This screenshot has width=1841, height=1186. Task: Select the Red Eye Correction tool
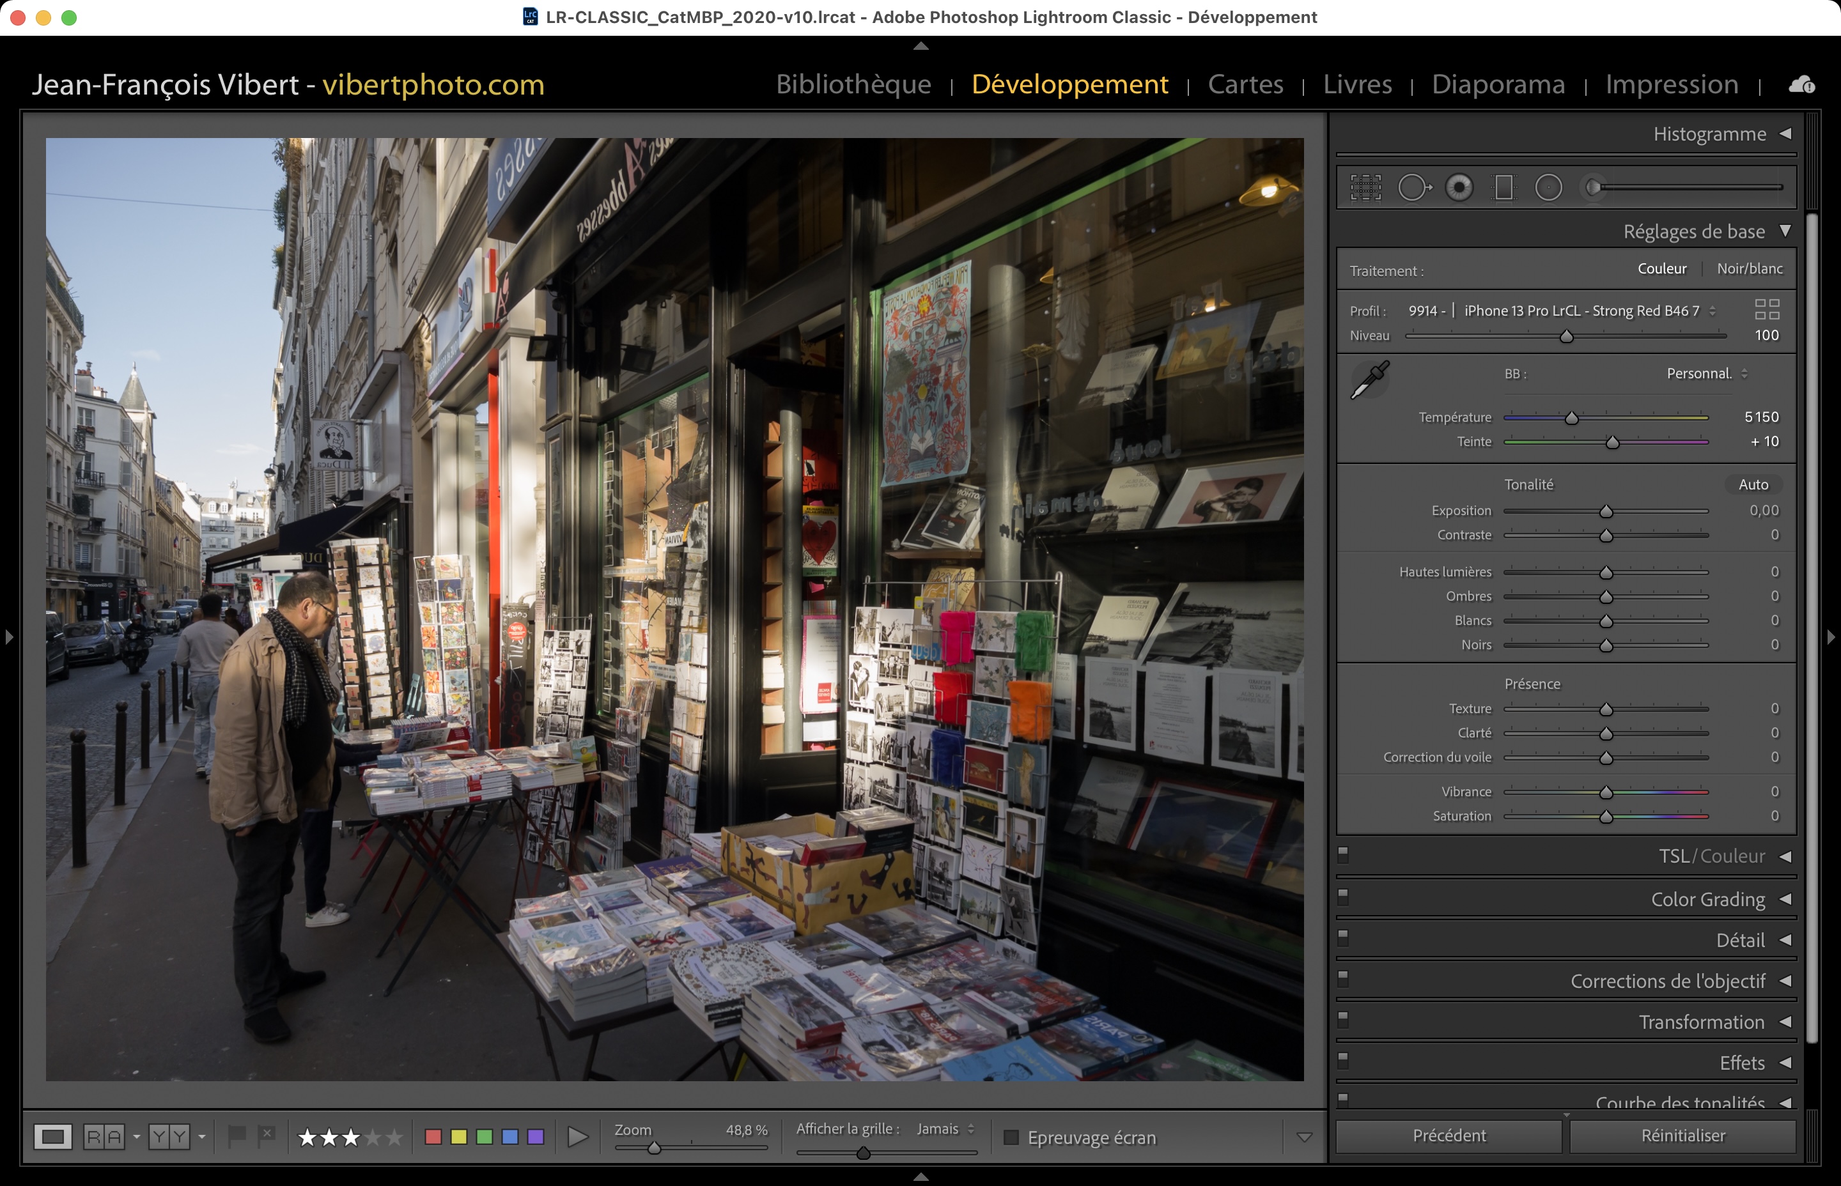[1459, 187]
